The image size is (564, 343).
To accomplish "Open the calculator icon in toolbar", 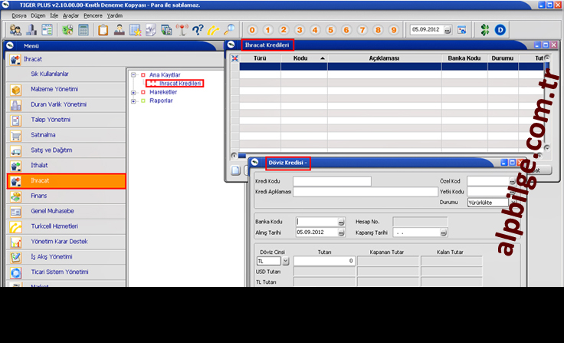I will 83,30.
